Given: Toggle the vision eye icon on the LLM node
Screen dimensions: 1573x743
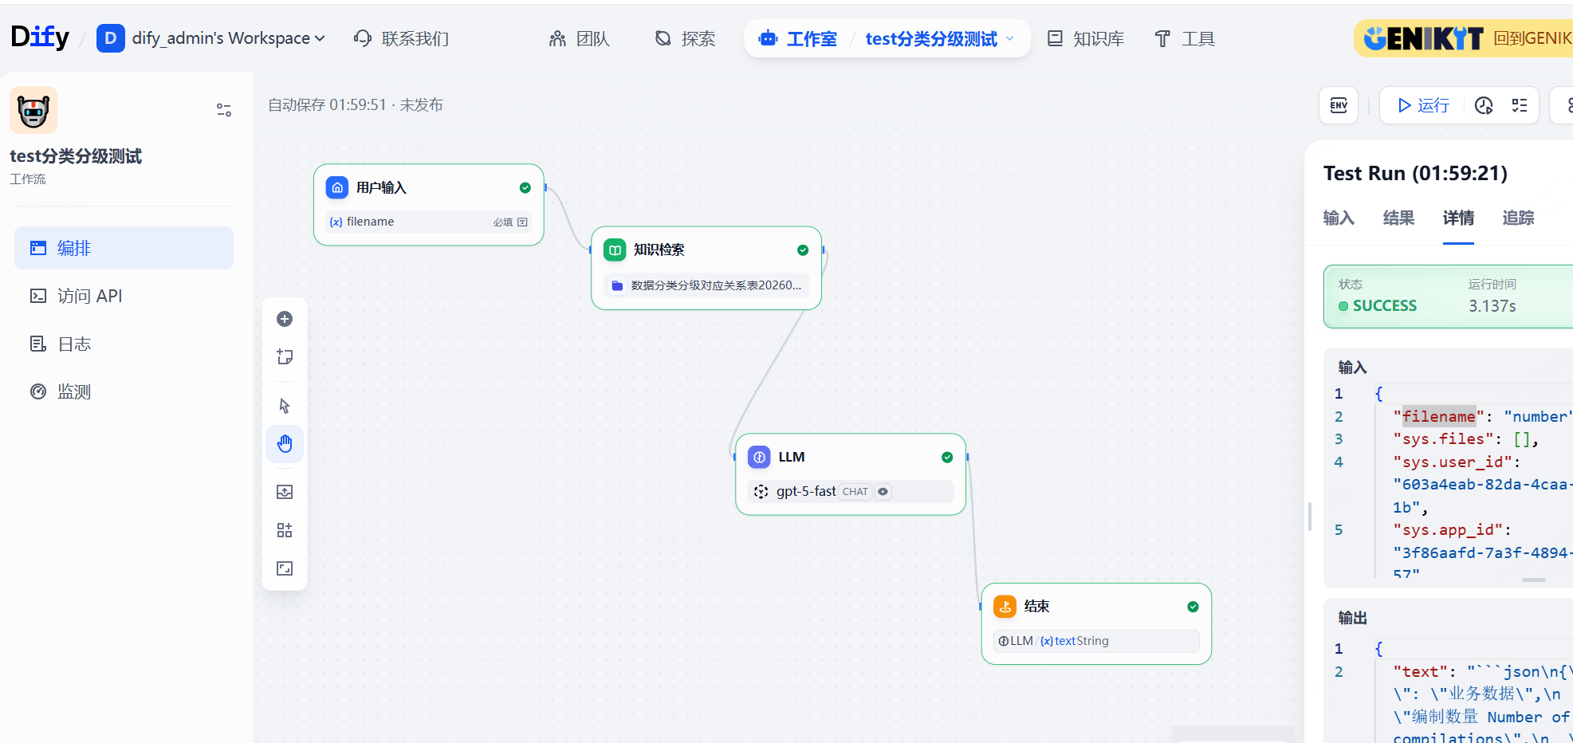Looking at the screenshot, I should point(883,491).
